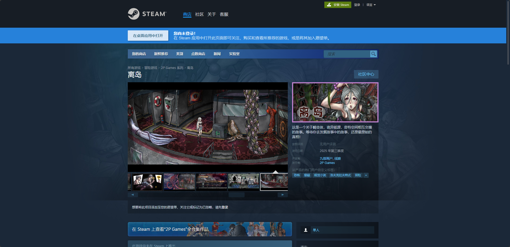Viewport: 510px width, 247px height.
Task: Open 新鲜推荐 store tab
Action: [161, 54]
